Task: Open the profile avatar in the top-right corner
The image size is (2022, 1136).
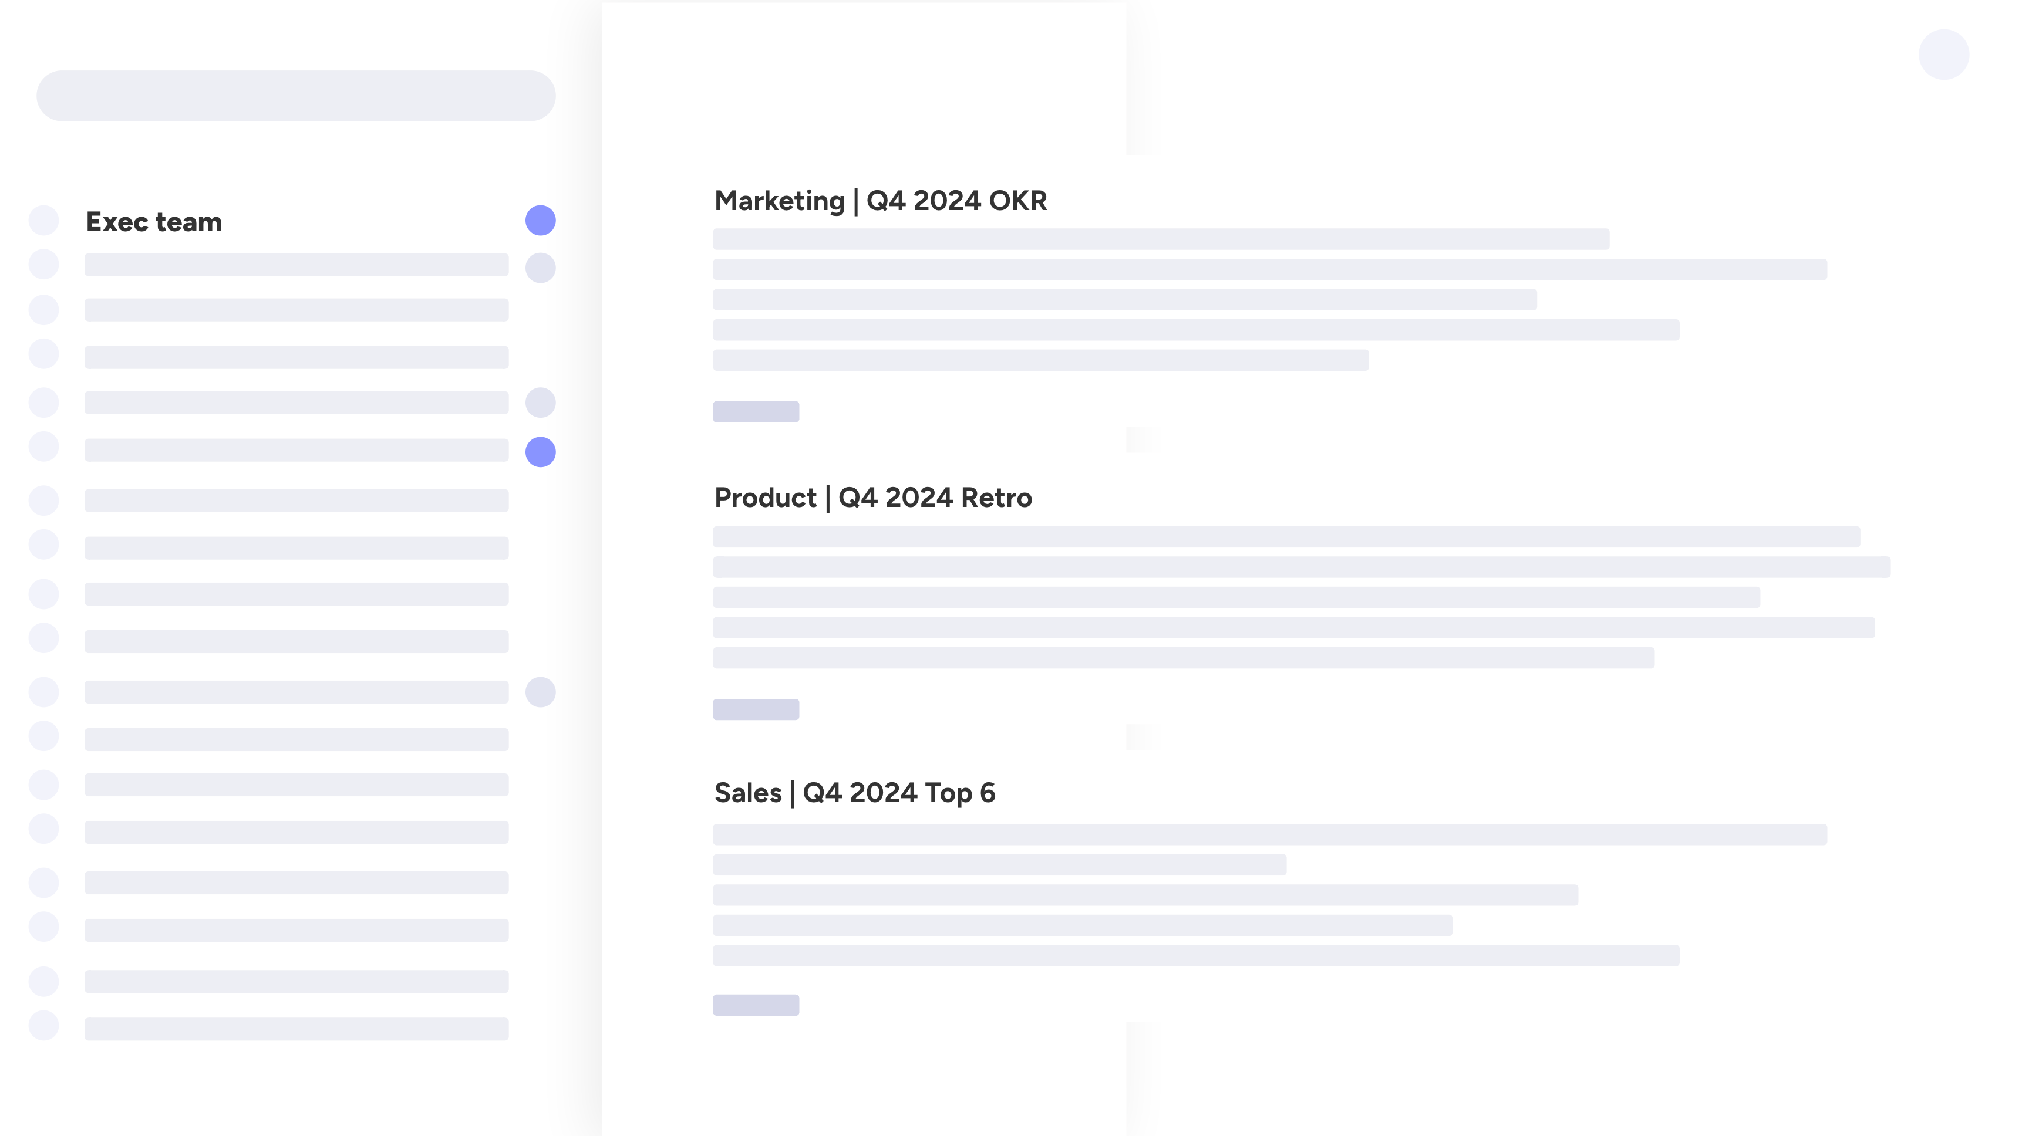Action: click(x=1943, y=55)
